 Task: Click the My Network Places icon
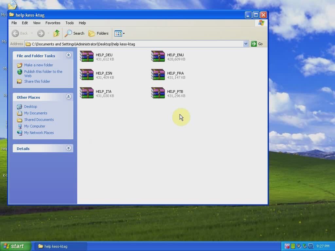click(x=20, y=133)
